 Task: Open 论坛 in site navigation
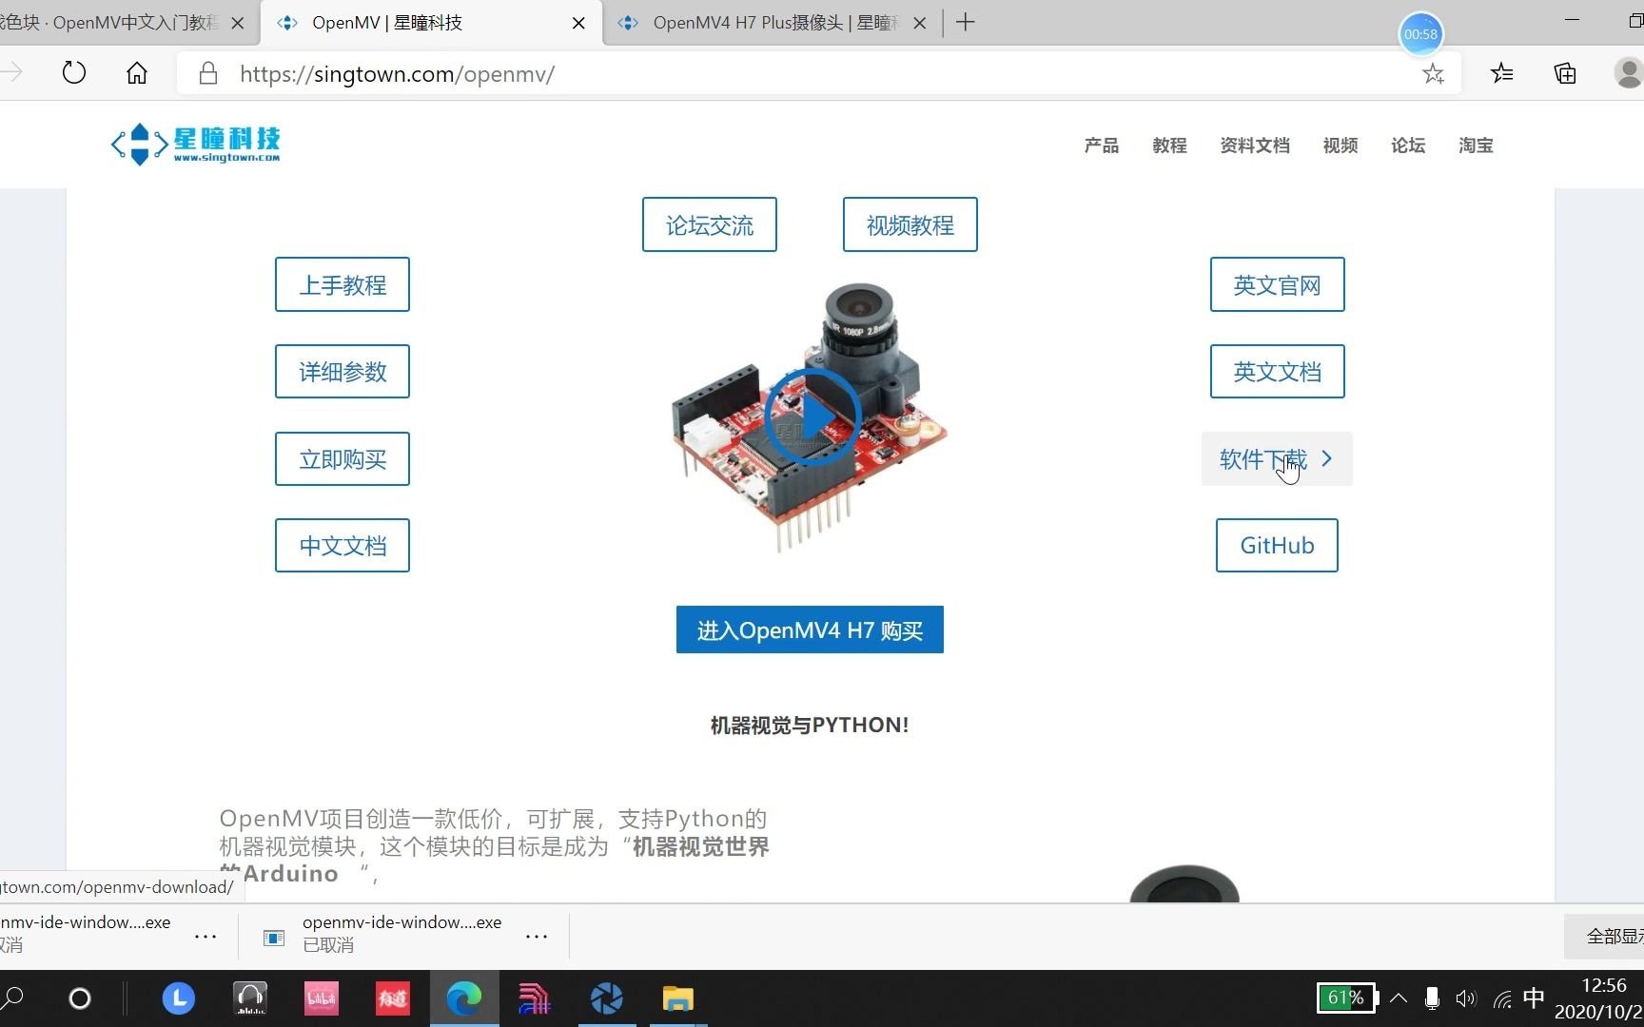pyautogui.click(x=1408, y=145)
